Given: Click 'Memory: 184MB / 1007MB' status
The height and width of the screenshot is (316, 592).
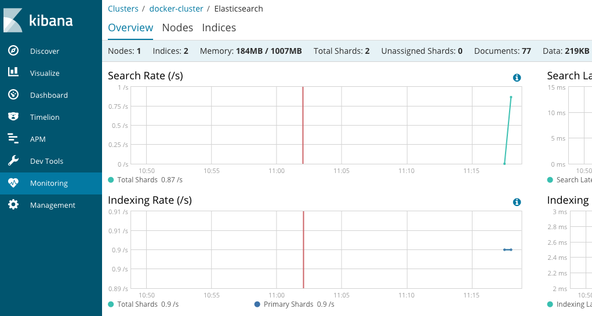Looking at the screenshot, I should (x=250, y=51).
